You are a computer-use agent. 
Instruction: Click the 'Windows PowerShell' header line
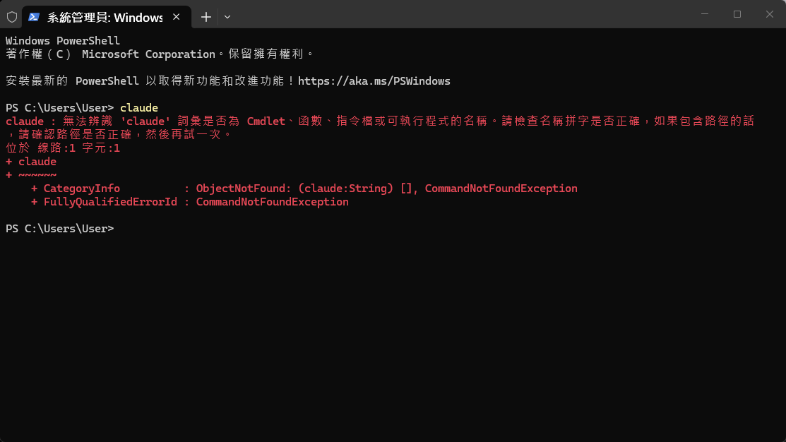[x=63, y=40]
